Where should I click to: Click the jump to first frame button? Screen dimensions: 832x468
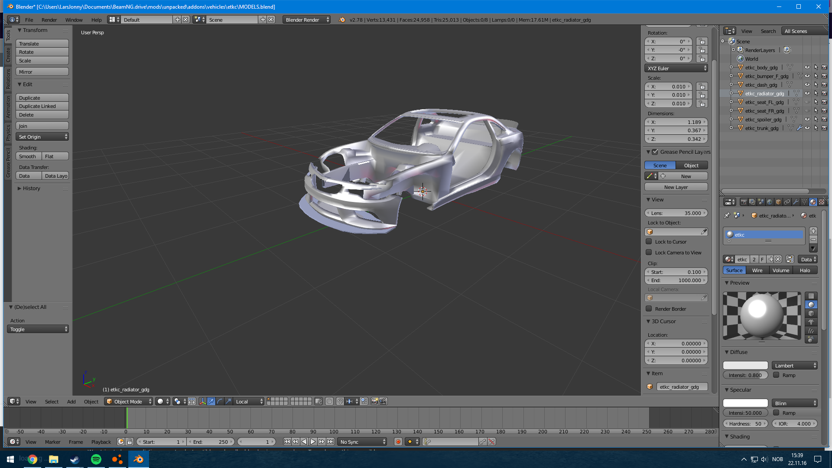[287, 442]
